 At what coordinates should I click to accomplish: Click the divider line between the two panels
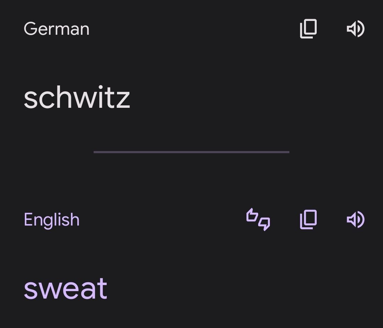(191, 152)
